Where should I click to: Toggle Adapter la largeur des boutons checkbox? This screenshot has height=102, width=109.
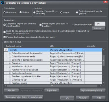point(5,25)
